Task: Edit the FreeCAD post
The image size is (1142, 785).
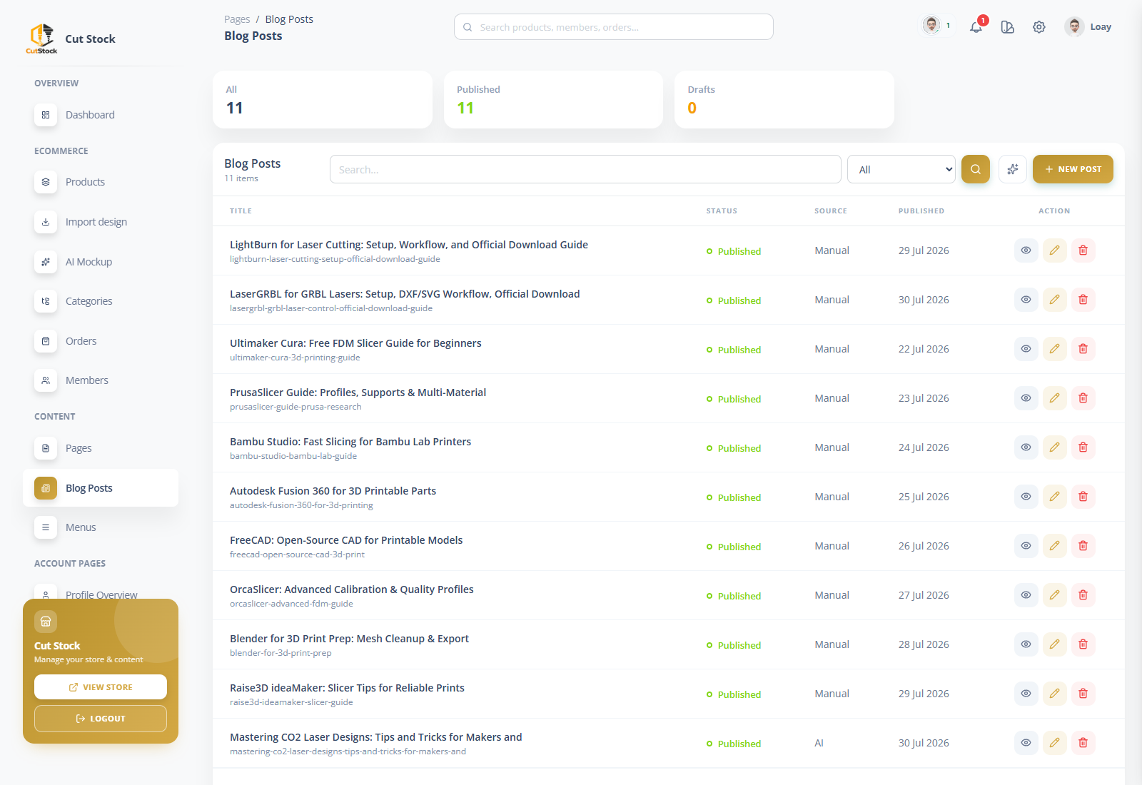Action: (x=1055, y=546)
